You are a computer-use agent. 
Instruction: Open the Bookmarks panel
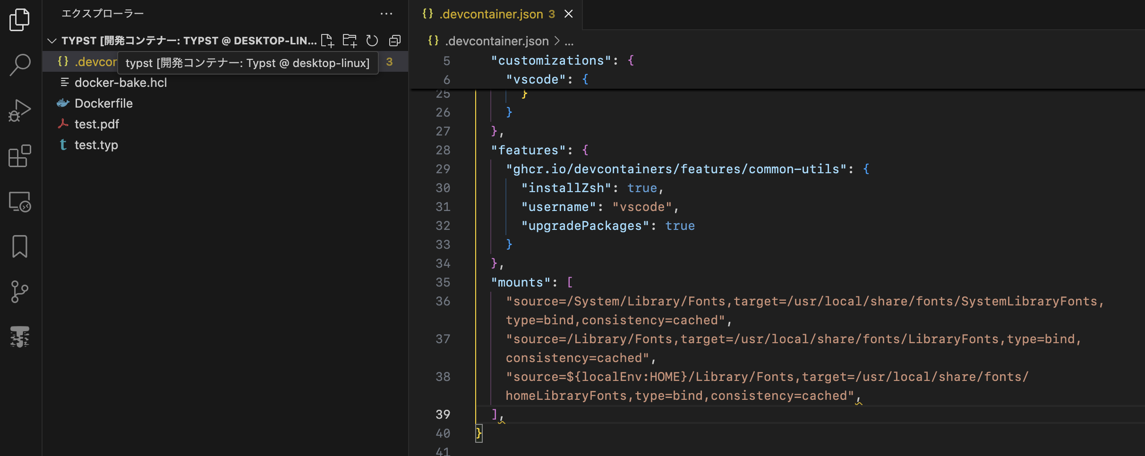click(19, 246)
